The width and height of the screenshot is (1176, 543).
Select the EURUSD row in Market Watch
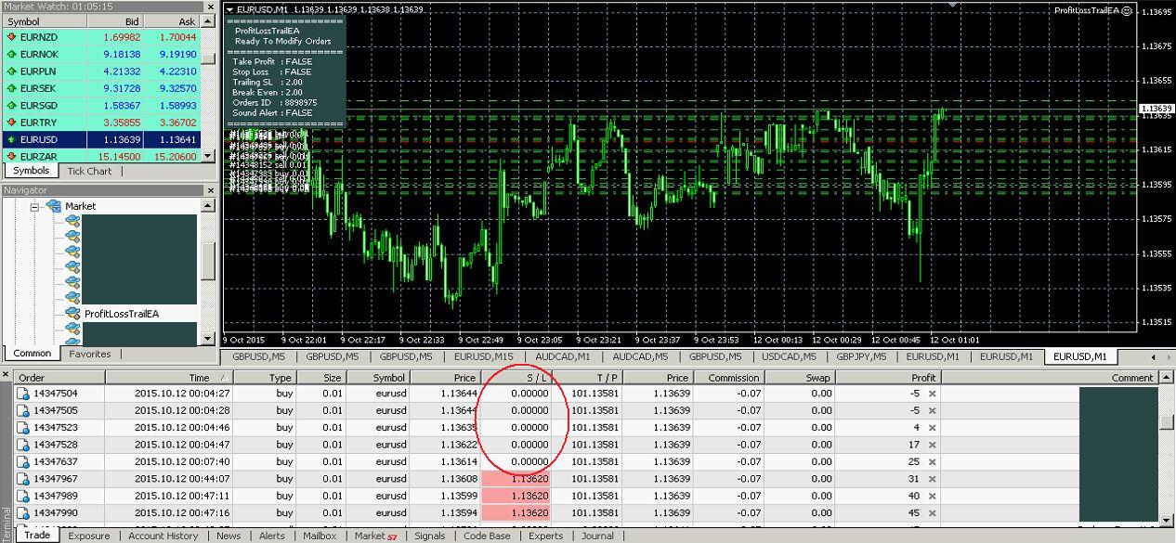click(101, 139)
